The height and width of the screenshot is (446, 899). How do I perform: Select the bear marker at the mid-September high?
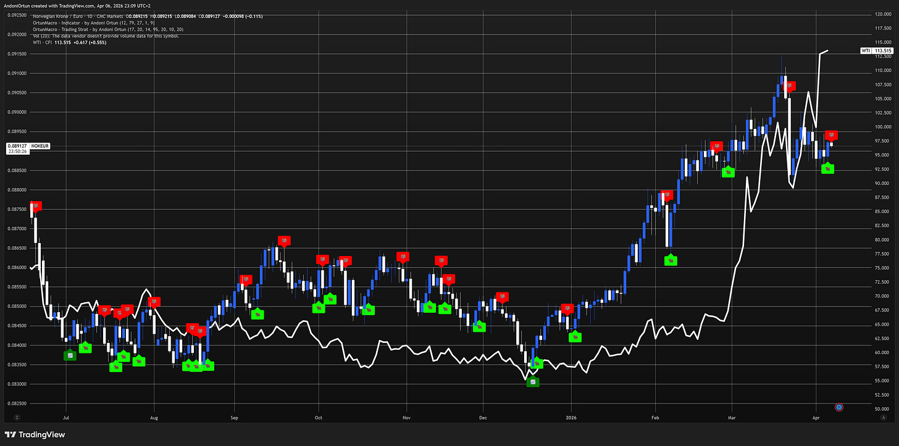pos(284,241)
